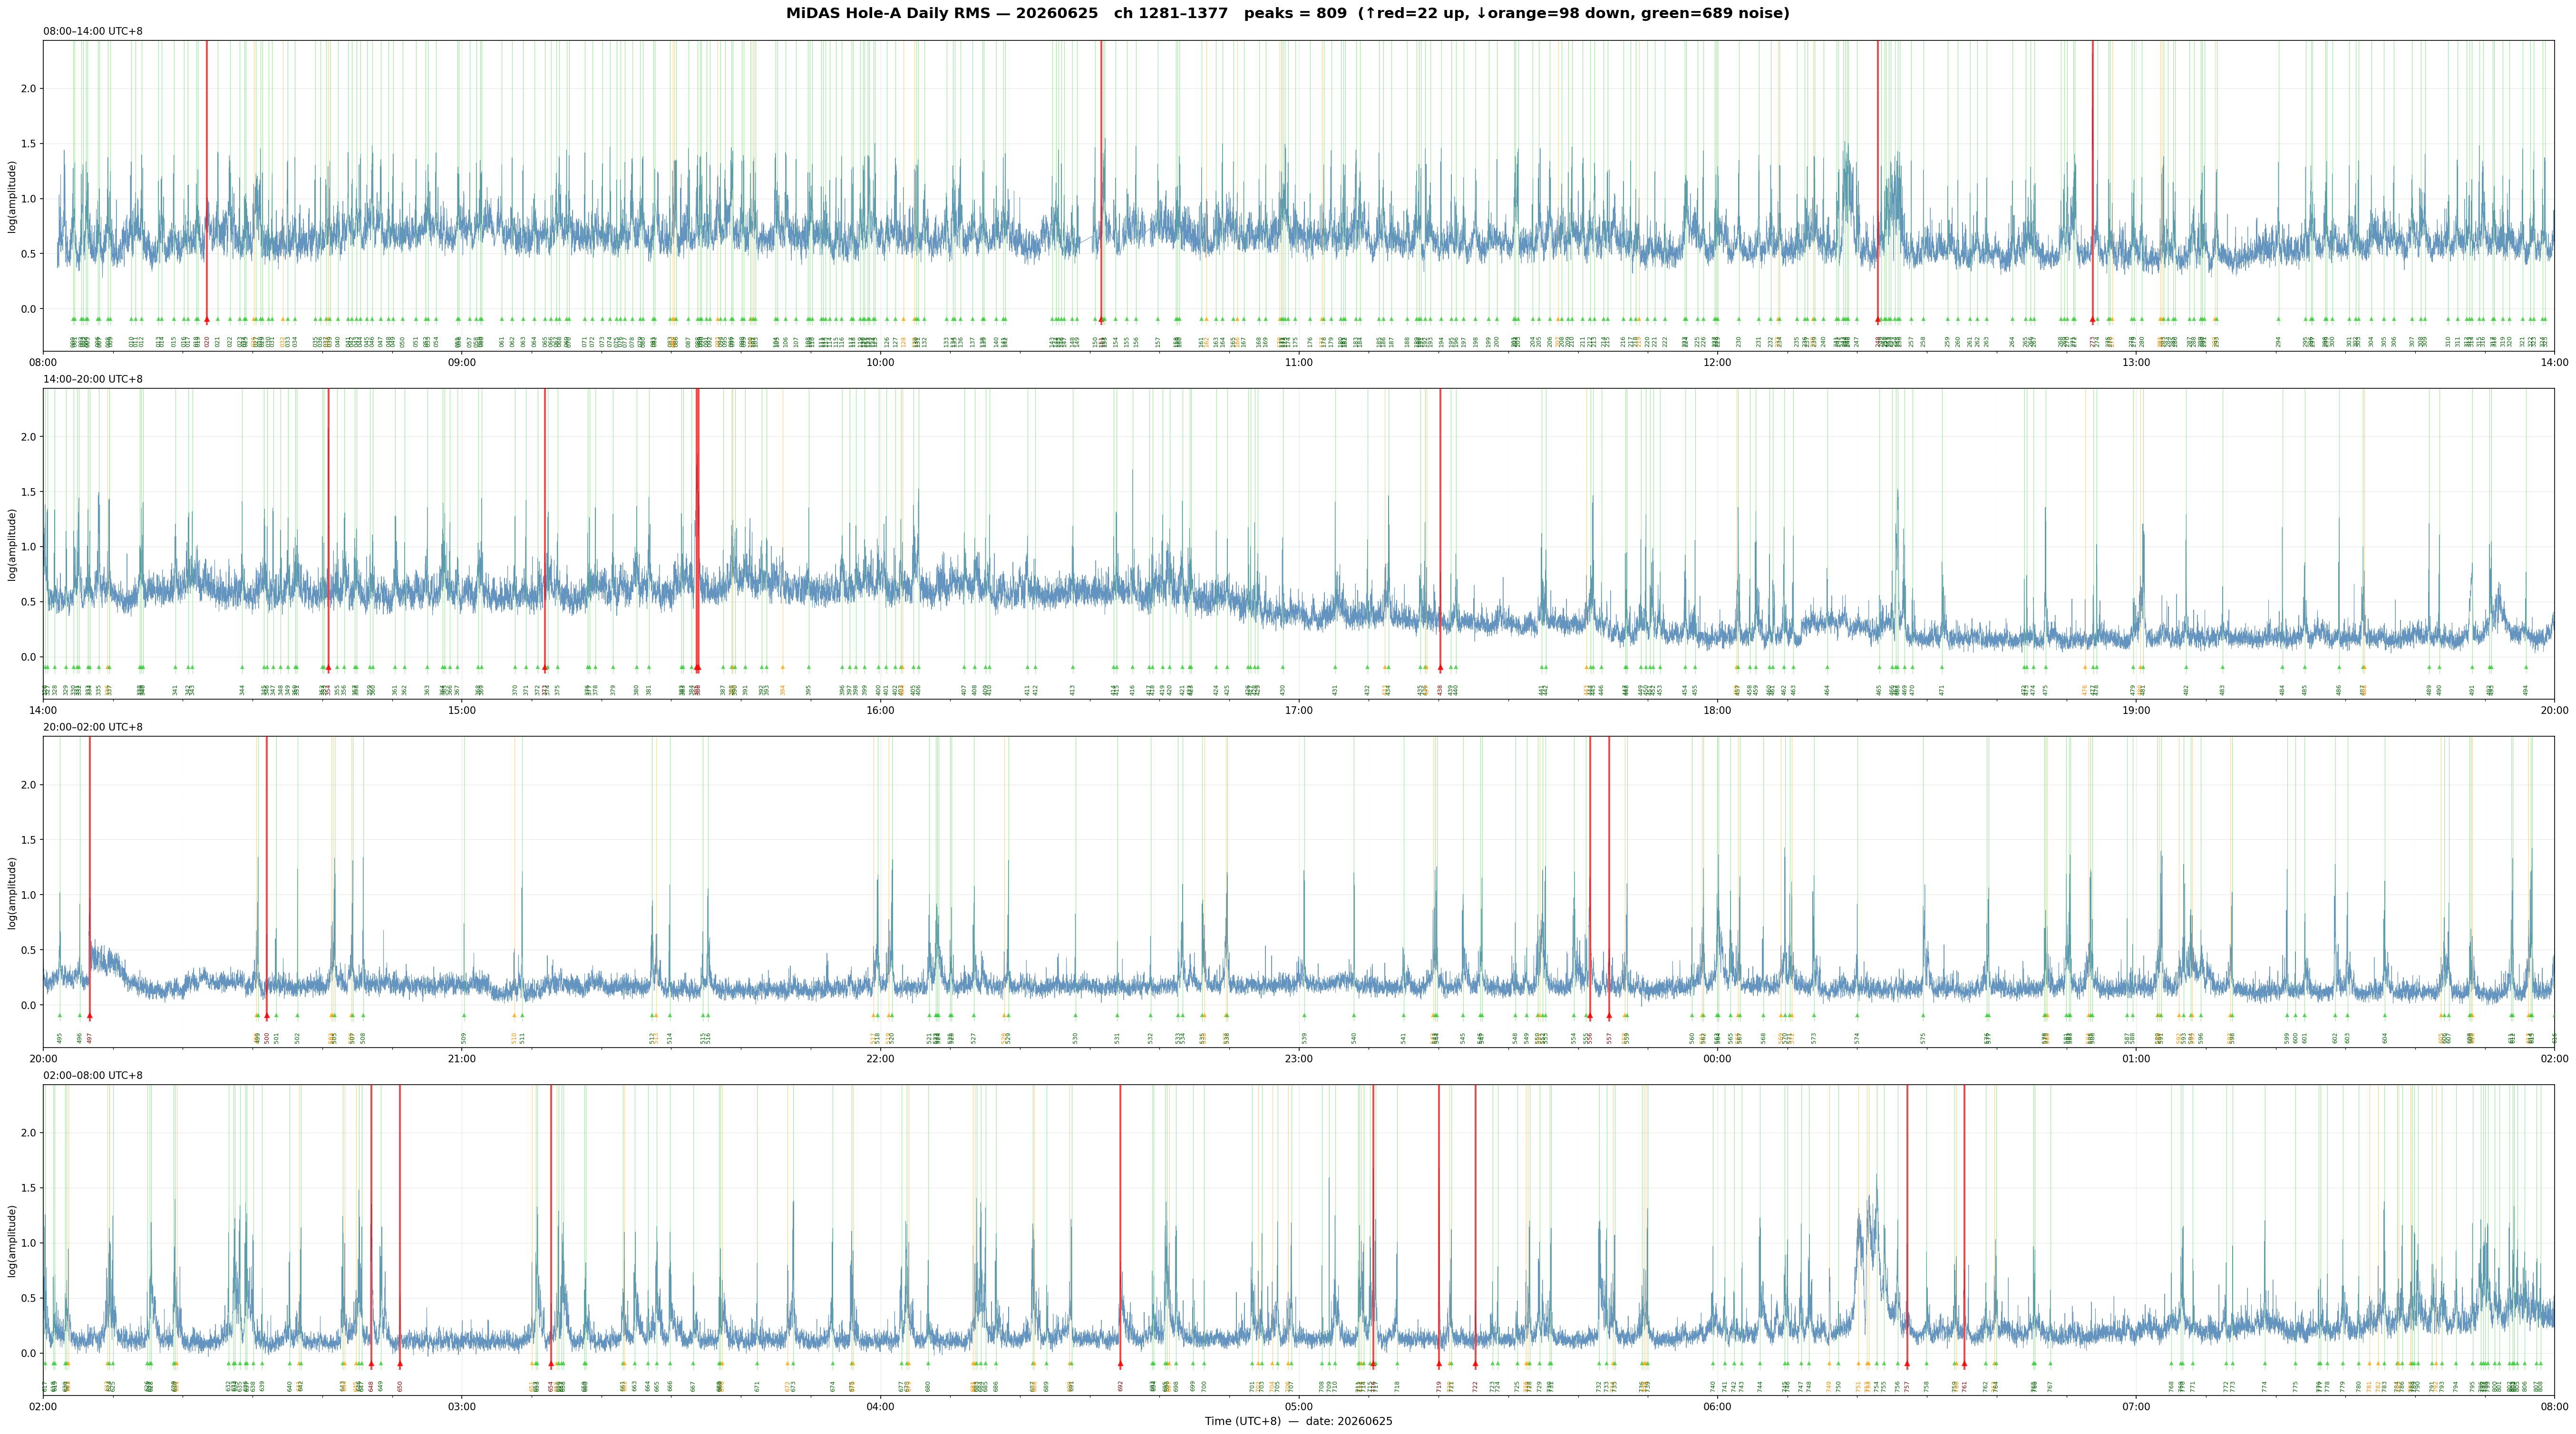Pick the green noise marker labeled 671

[x=757, y=1364]
